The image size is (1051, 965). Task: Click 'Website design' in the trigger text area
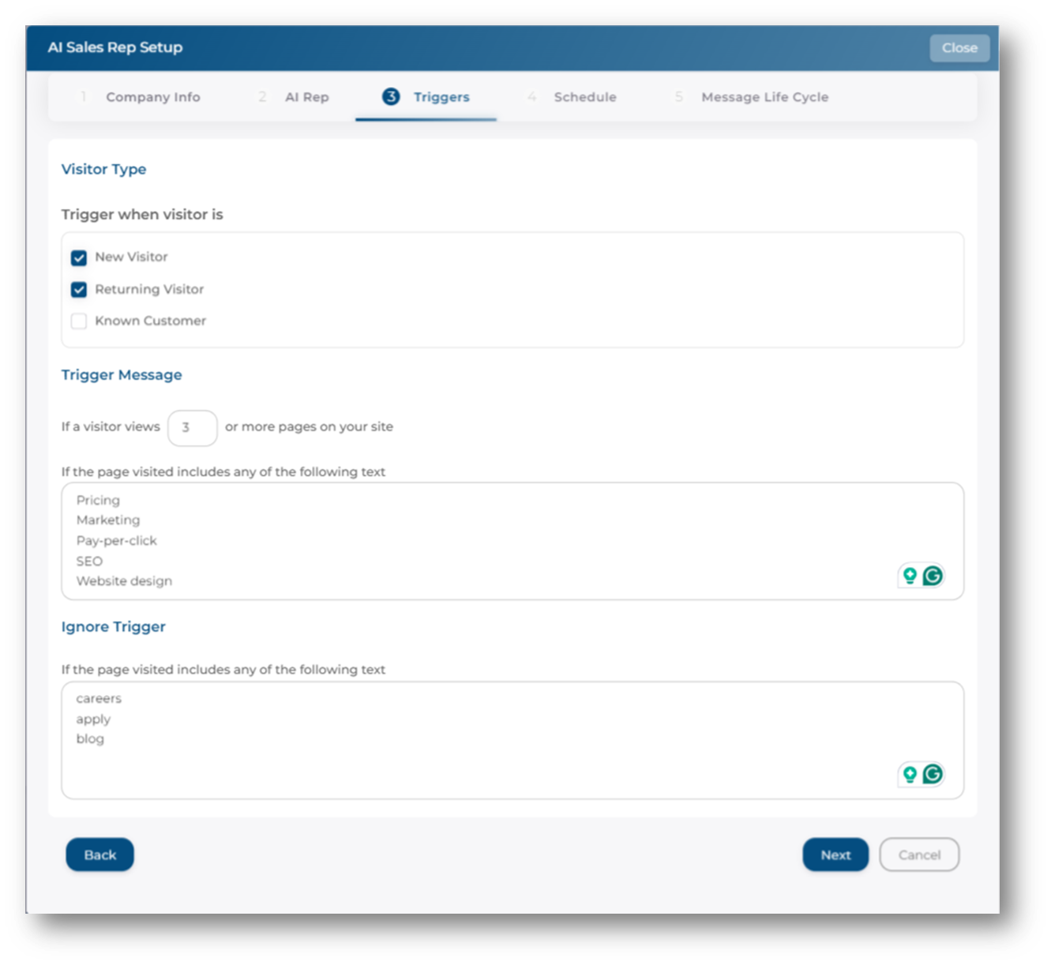click(124, 580)
